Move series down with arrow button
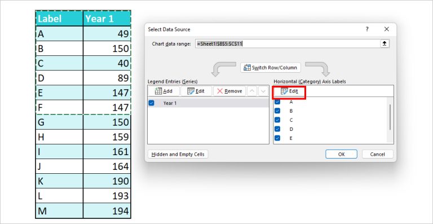 pos(263,91)
